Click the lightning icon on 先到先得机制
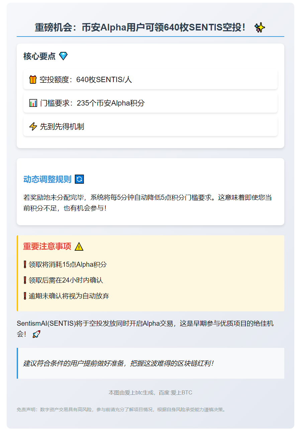The height and width of the screenshot is (439, 301). point(33,127)
